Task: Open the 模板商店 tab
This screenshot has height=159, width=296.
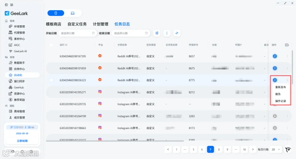Action: pyautogui.click(x=54, y=24)
